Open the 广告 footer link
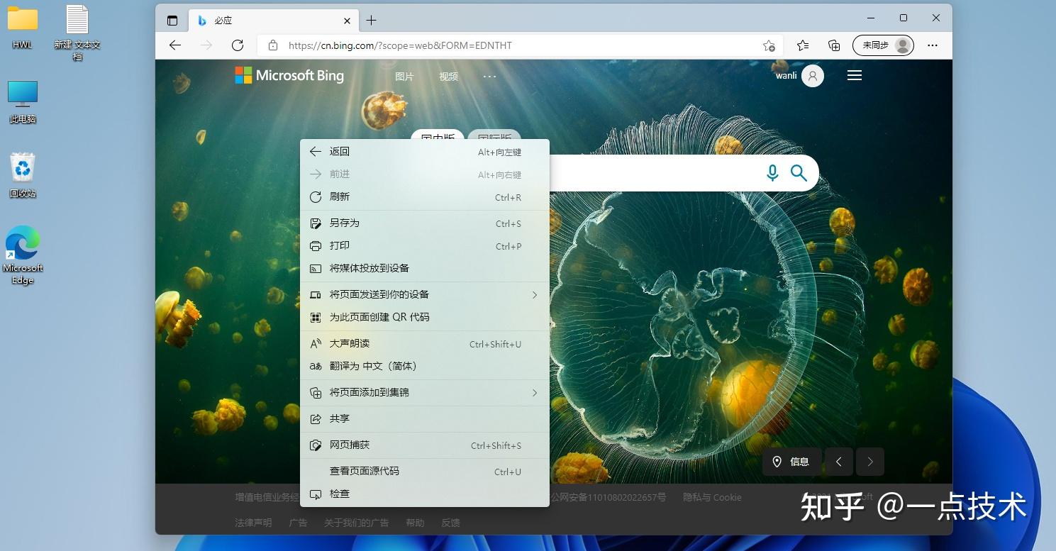The width and height of the screenshot is (1056, 551). (x=298, y=523)
